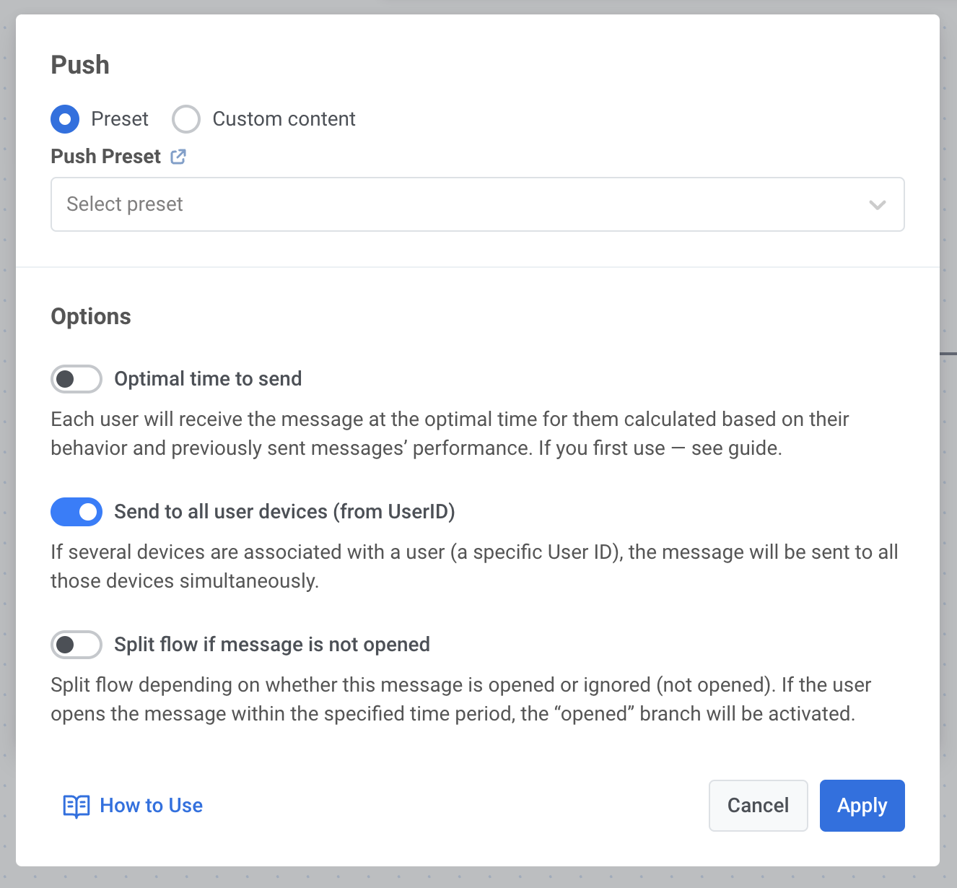The image size is (957, 888).
Task: Click the 'Preset' option label text
Action: (120, 119)
